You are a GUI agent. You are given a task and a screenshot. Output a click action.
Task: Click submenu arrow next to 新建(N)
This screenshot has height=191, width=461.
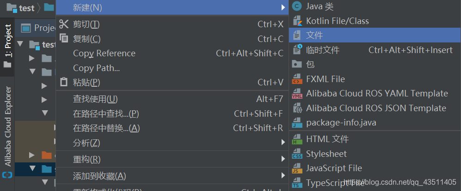click(x=283, y=8)
